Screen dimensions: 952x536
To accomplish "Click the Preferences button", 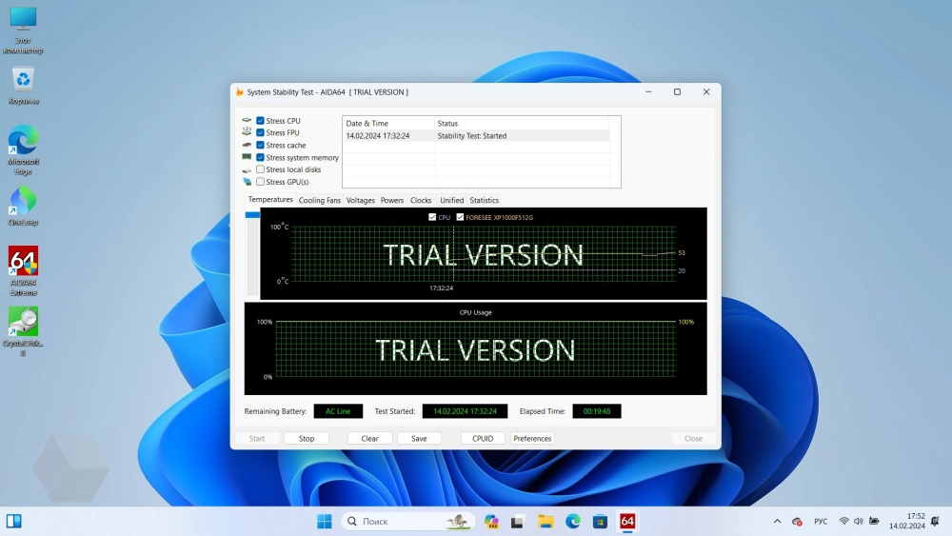I will pyautogui.click(x=532, y=438).
